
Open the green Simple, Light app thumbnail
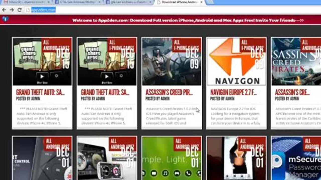tap(172, 158)
